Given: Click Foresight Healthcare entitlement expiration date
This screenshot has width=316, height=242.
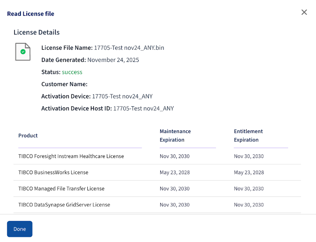Looking at the screenshot, I should click(x=248, y=156).
